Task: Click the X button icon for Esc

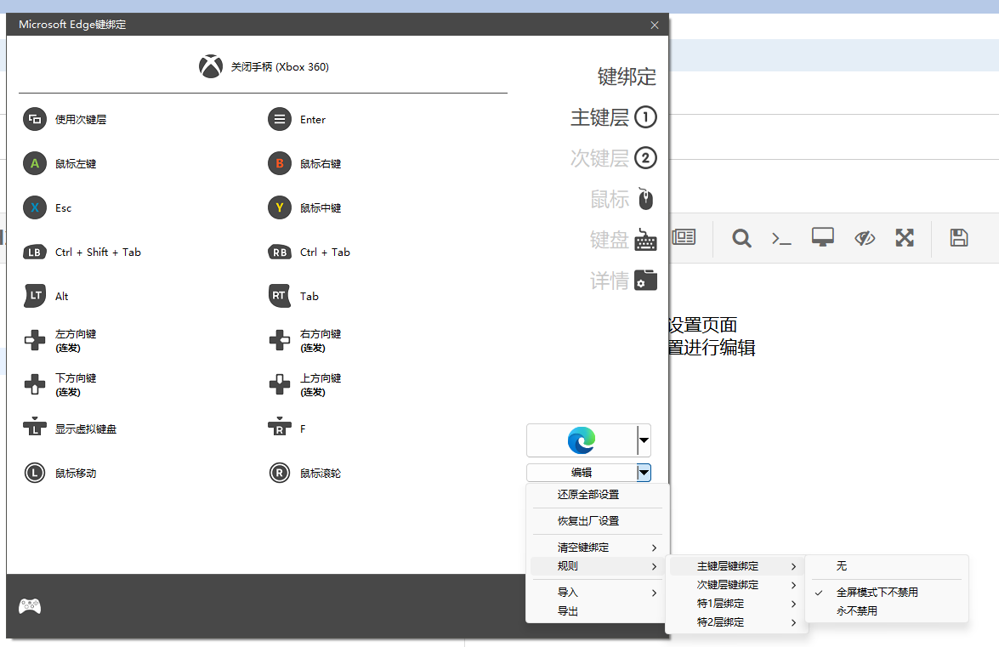Action: [35, 207]
